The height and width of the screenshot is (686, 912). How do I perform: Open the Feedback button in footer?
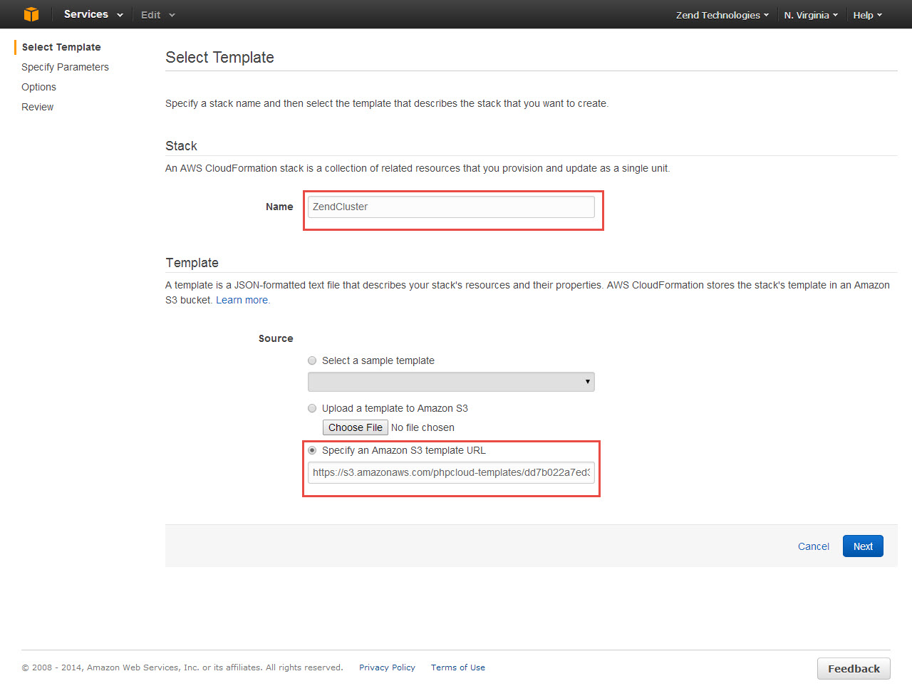point(853,668)
